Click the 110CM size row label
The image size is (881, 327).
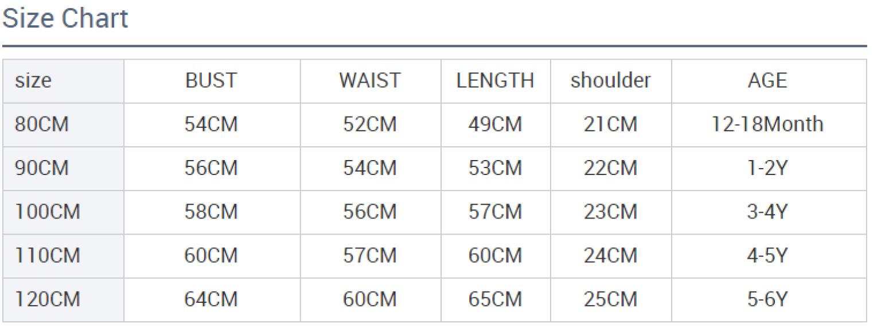48,256
